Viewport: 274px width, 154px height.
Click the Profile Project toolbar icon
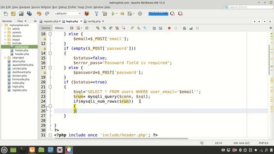click(x=130, y=14)
